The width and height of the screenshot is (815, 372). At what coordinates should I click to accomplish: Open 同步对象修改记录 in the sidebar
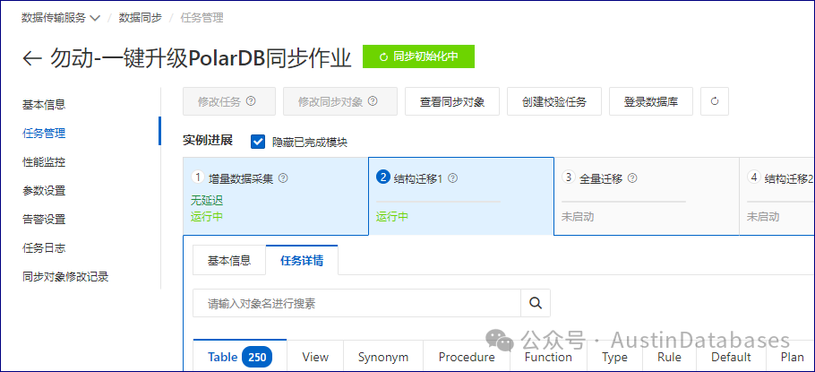[65, 276]
